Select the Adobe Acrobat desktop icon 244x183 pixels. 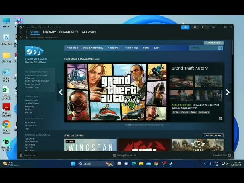(6, 109)
